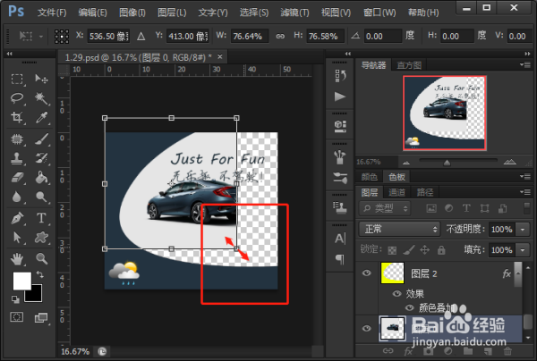Open the Swatches panel flyout menu
This screenshot has height=361, width=537.
[x=525, y=176]
